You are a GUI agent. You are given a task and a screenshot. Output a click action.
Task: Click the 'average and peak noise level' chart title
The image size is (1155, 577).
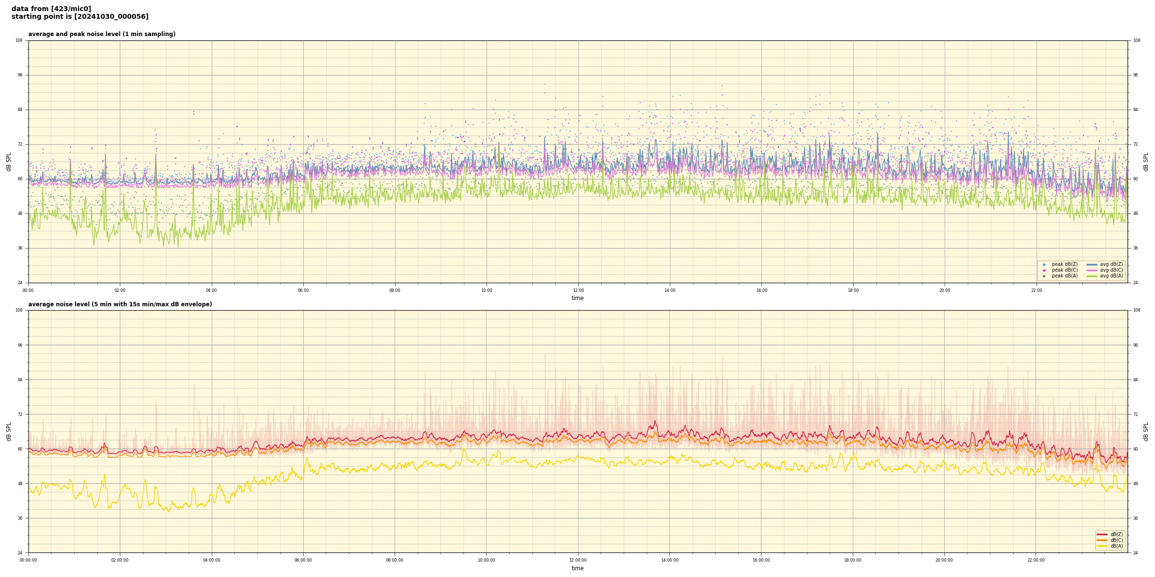point(102,34)
